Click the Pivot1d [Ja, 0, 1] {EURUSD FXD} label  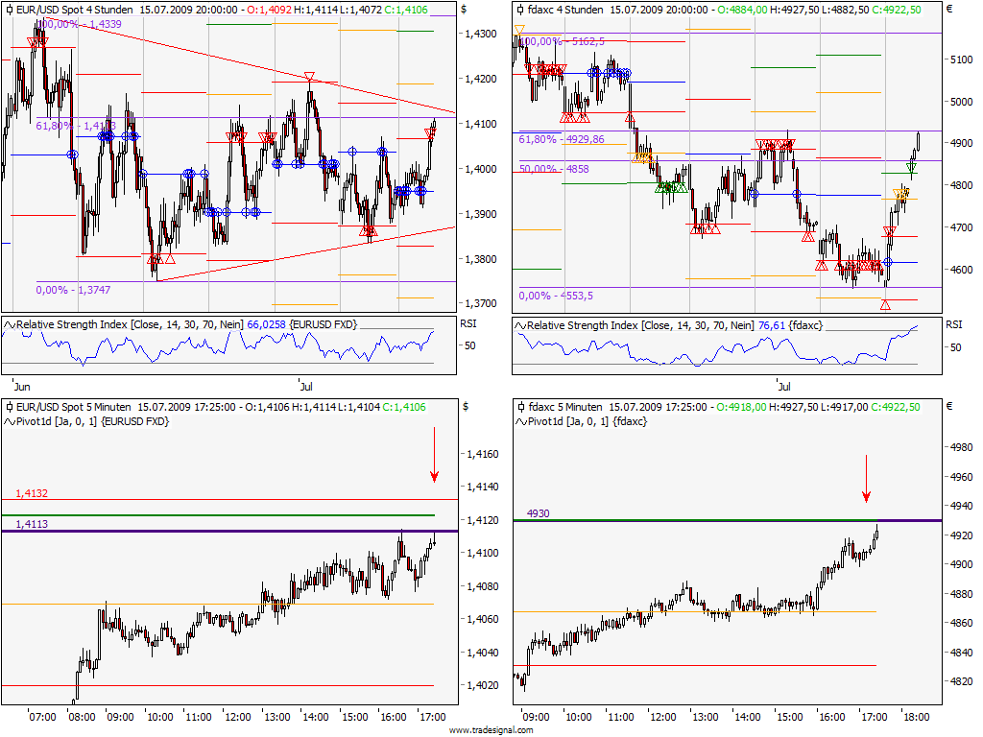click(93, 422)
